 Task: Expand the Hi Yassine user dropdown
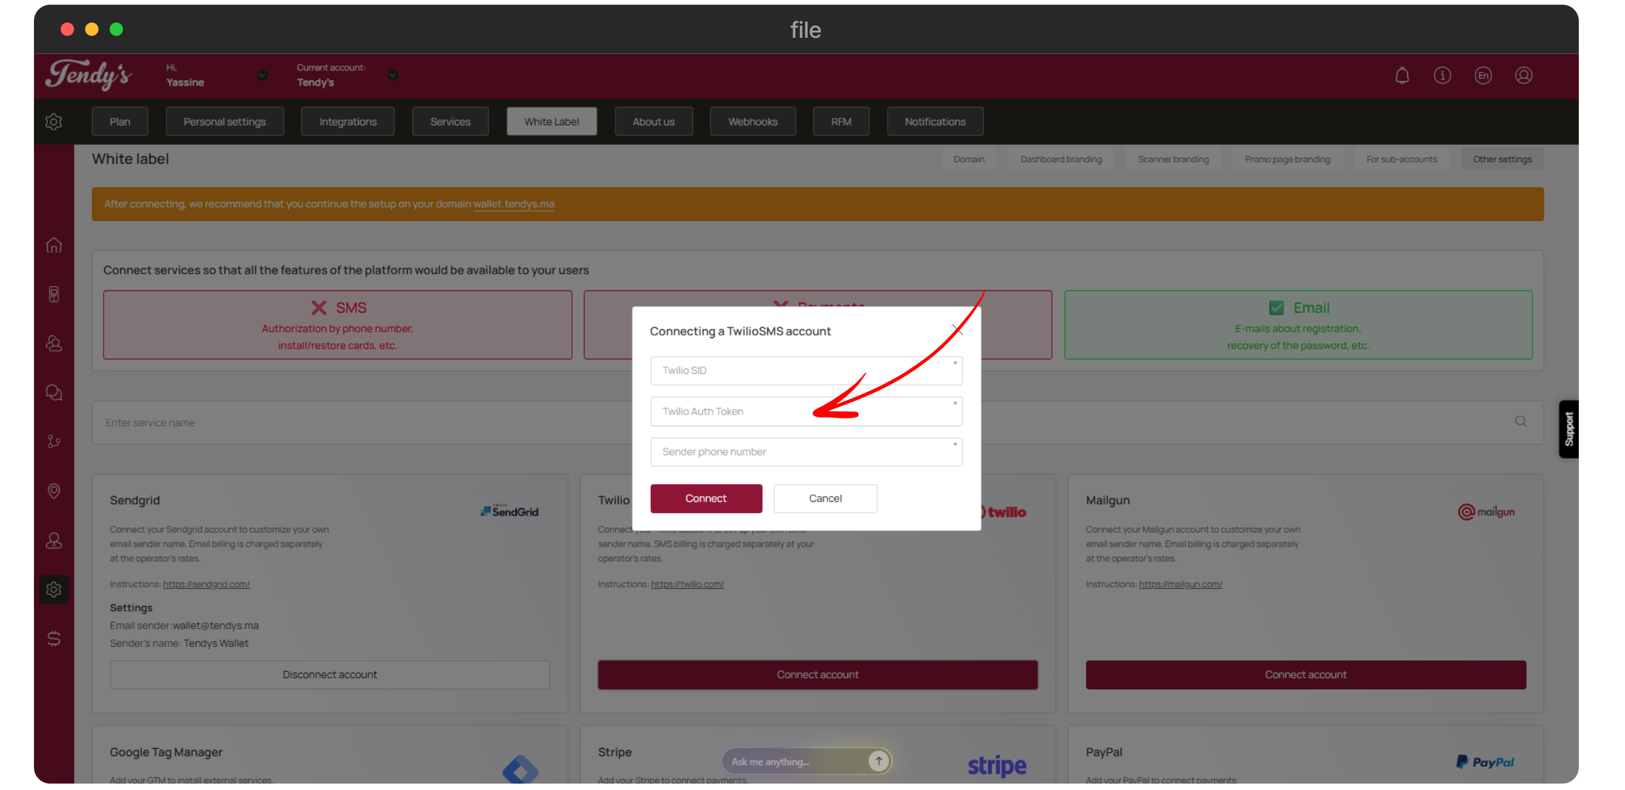click(263, 76)
